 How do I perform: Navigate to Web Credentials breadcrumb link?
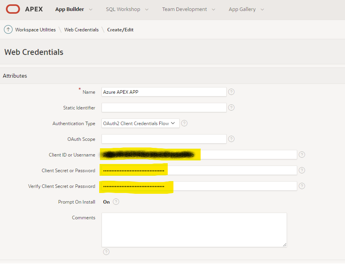81,30
